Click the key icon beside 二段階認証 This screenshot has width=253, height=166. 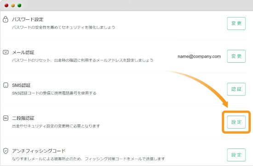(6, 118)
